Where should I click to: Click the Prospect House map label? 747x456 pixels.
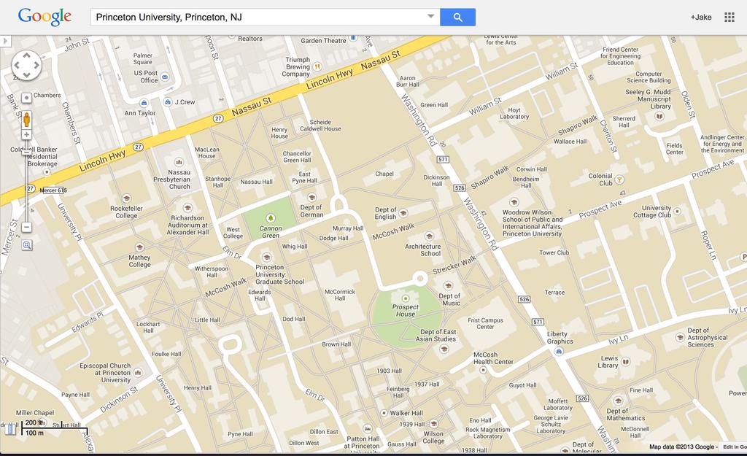(x=406, y=310)
